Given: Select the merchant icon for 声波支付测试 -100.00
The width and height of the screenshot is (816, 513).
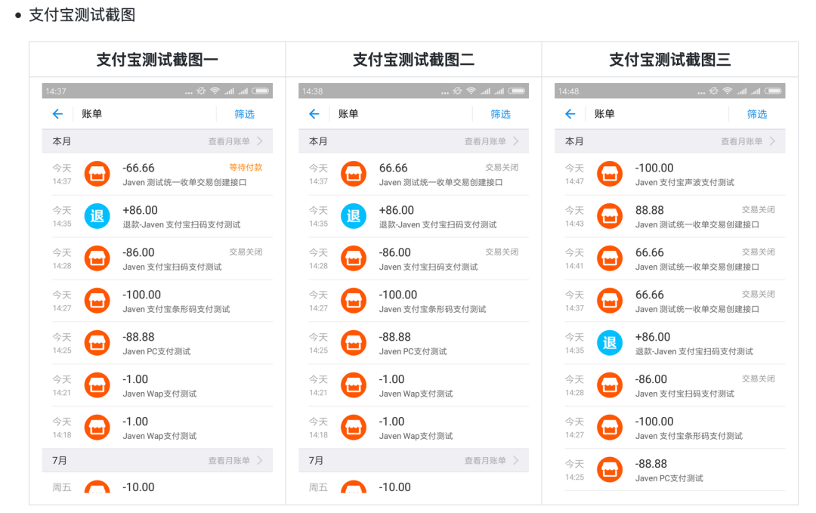Looking at the screenshot, I should point(610,173).
